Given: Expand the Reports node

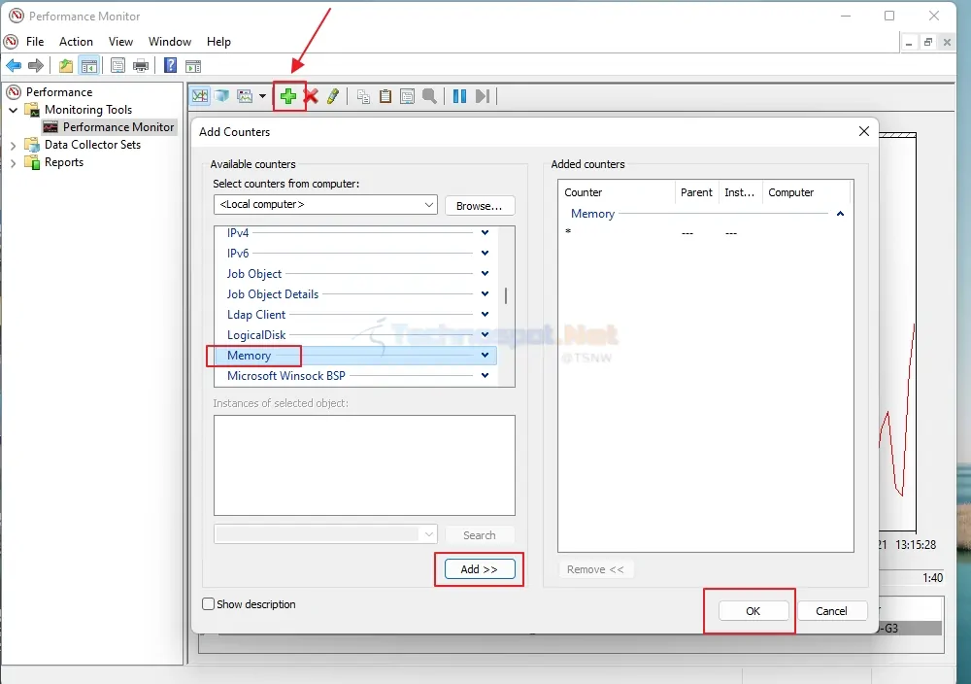Looking at the screenshot, I should click(13, 163).
